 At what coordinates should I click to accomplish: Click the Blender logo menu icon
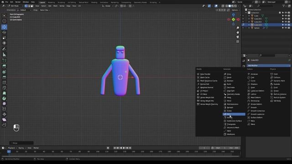point(2,2)
